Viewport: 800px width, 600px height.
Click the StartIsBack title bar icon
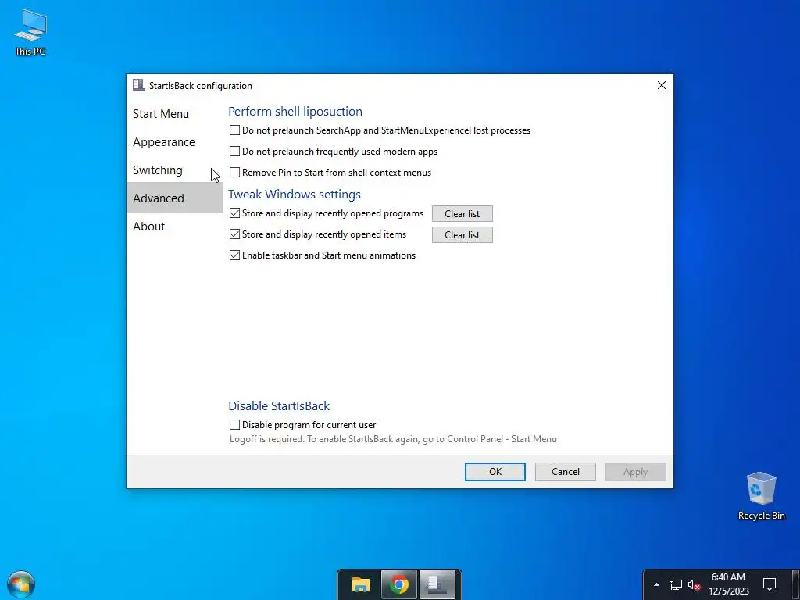click(139, 85)
